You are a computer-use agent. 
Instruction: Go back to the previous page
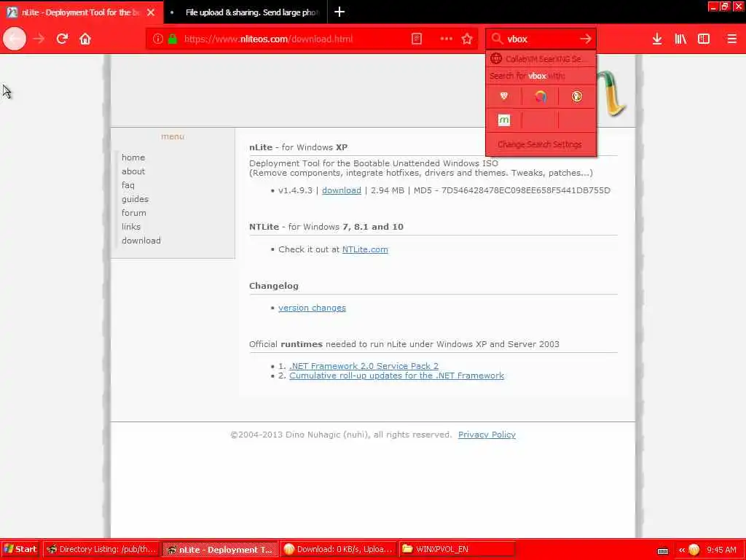point(15,39)
